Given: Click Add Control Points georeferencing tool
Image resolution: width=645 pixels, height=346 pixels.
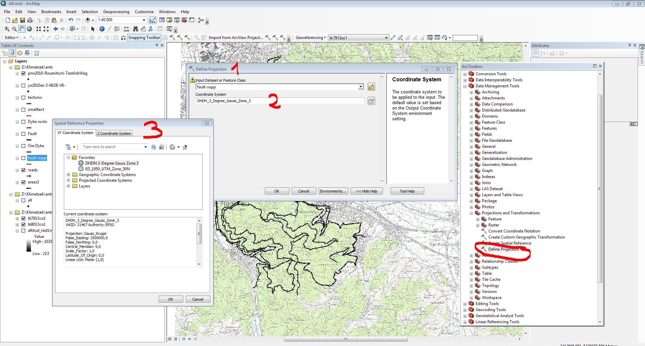Looking at the screenshot, I should (x=393, y=38).
